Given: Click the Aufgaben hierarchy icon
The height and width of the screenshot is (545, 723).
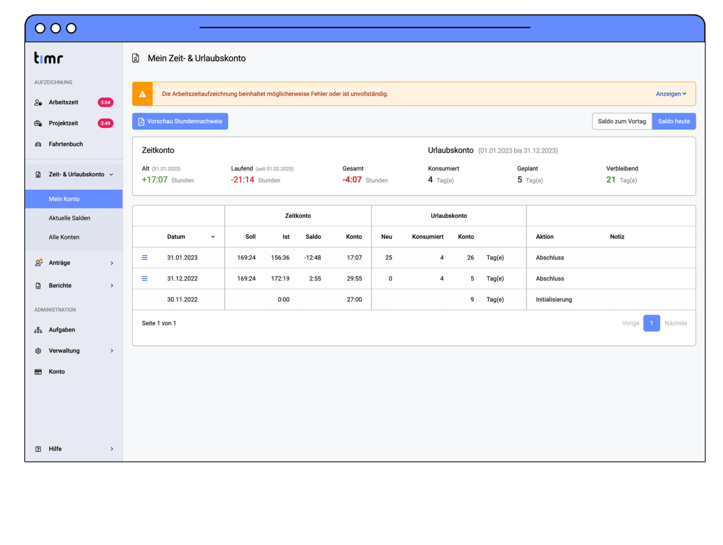Looking at the screenshot, I should pos(38,330).
